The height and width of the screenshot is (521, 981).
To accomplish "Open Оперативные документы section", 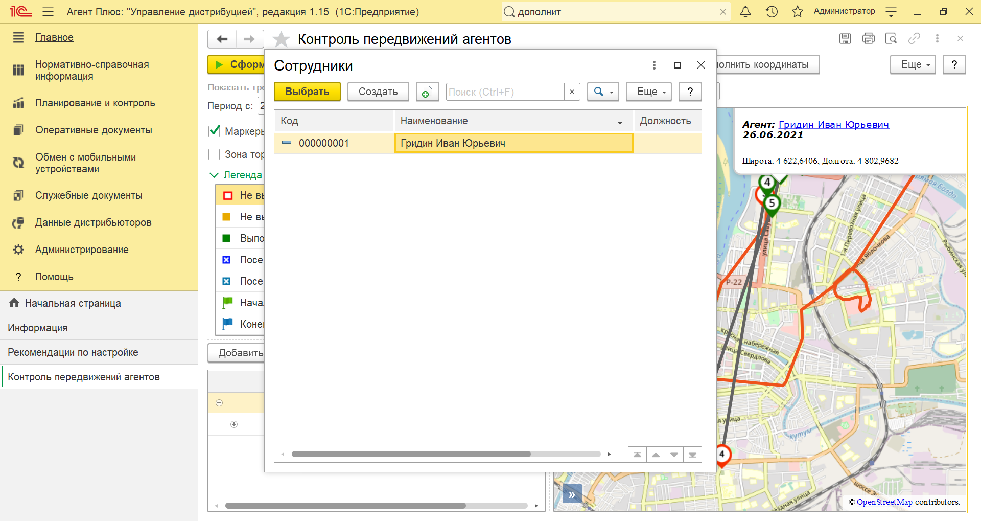I will point(94,130).
